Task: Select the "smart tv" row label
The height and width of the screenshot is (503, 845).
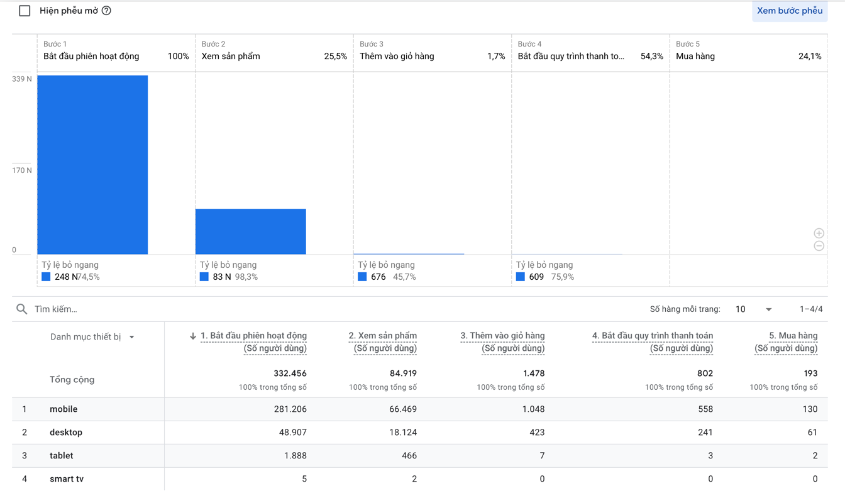Action: pos(67,479)
